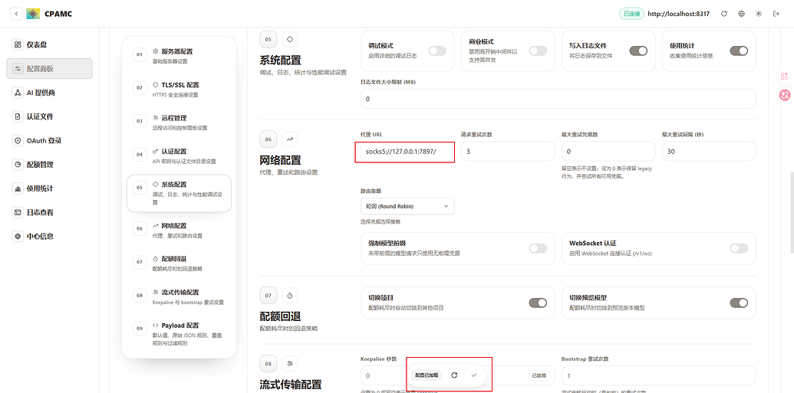The width and height of the screenshot is (794, 393).
Task: Turn off 使用统计 switch in 系统配置
Action: pyautogui.click(x=739, y=51)
